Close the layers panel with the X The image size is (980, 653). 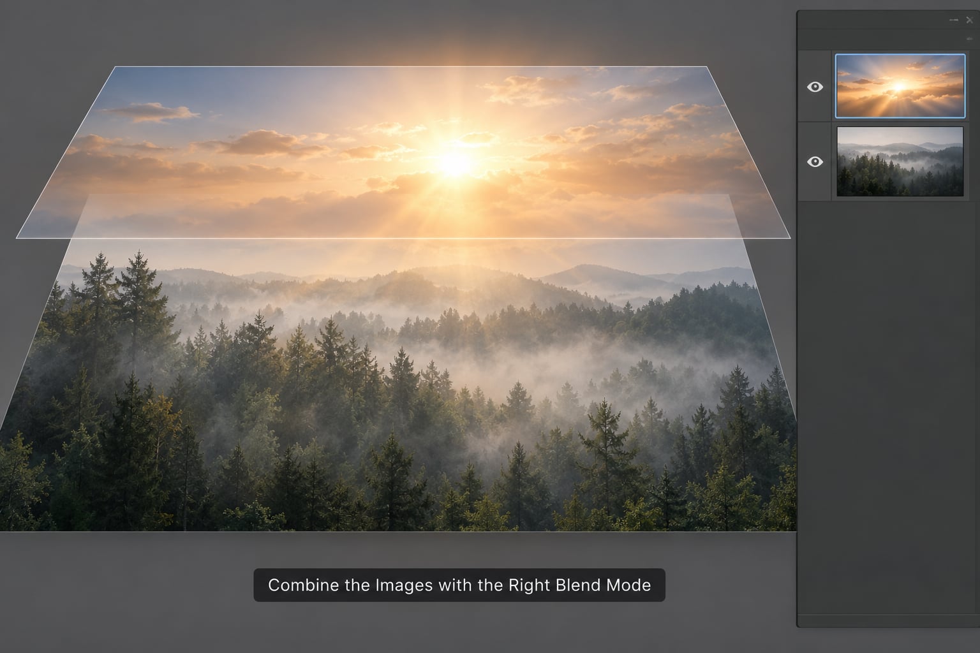pyautogui.click(x=970, y=20)
